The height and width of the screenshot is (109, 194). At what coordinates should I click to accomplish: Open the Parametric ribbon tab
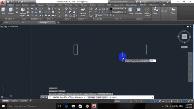coord(51,5)
